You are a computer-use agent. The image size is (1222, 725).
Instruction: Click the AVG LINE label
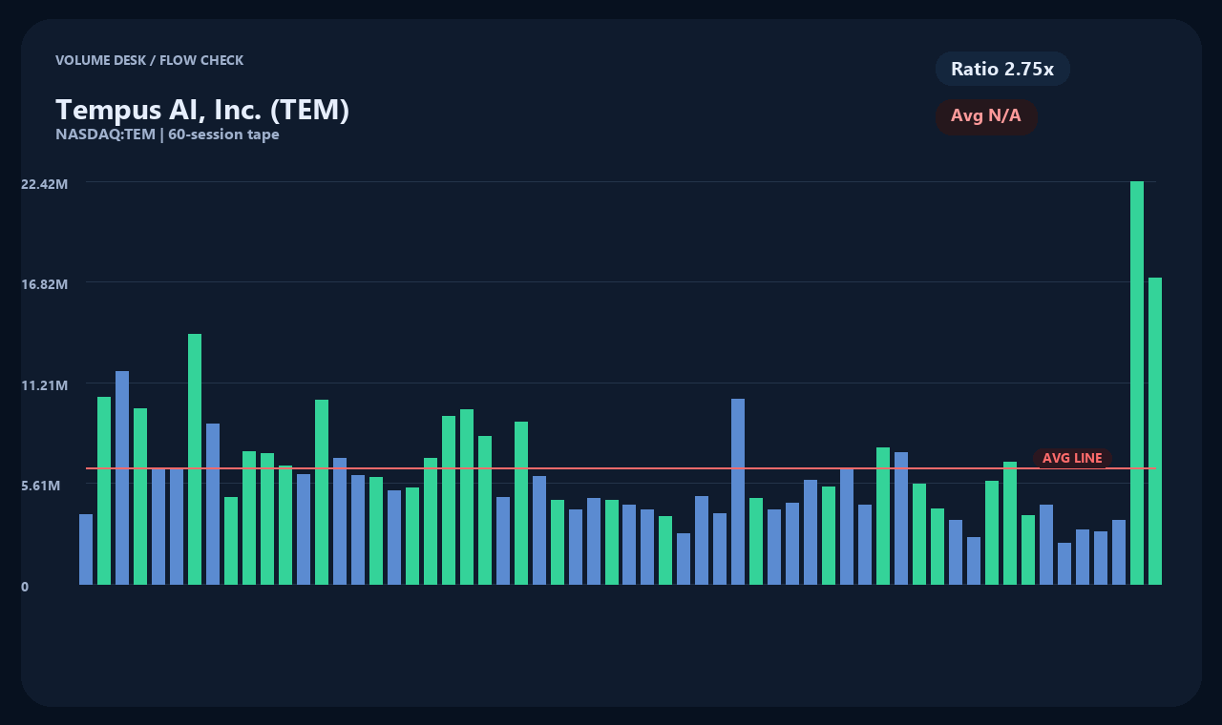[1072, 459]
